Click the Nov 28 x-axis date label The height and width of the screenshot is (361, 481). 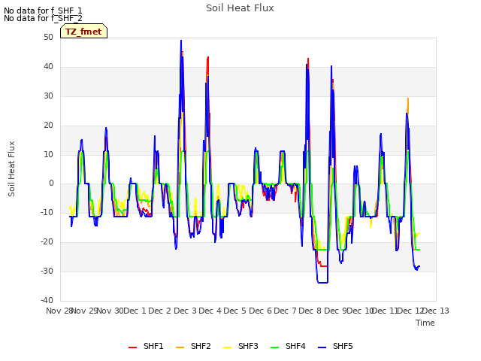59,311
